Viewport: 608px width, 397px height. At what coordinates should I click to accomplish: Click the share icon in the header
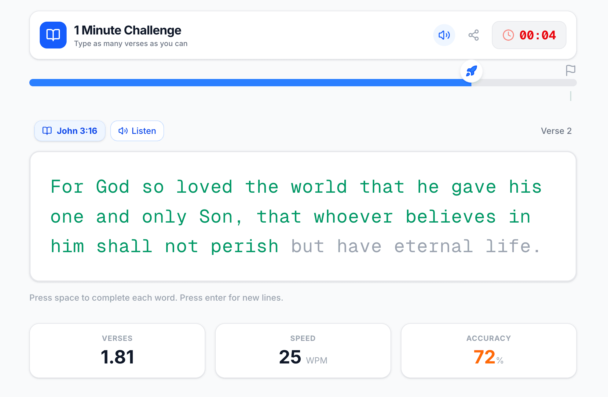pos(473,35)
